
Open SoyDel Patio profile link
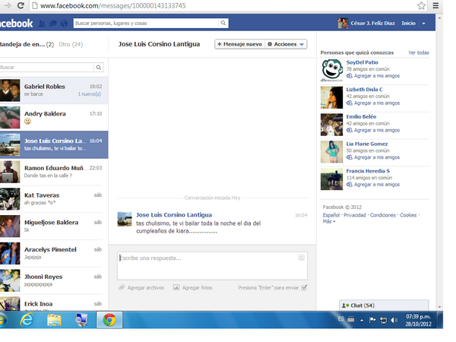[362, 62]
